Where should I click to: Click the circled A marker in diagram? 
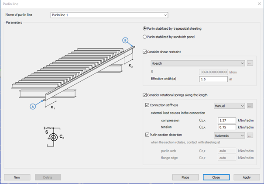[33, 107]
